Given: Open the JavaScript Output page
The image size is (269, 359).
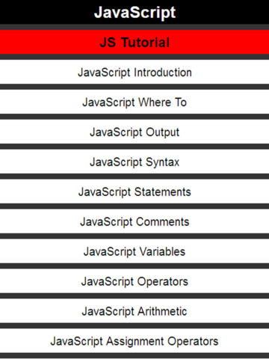Looking at the screenshot, I should tap(134, 132).
